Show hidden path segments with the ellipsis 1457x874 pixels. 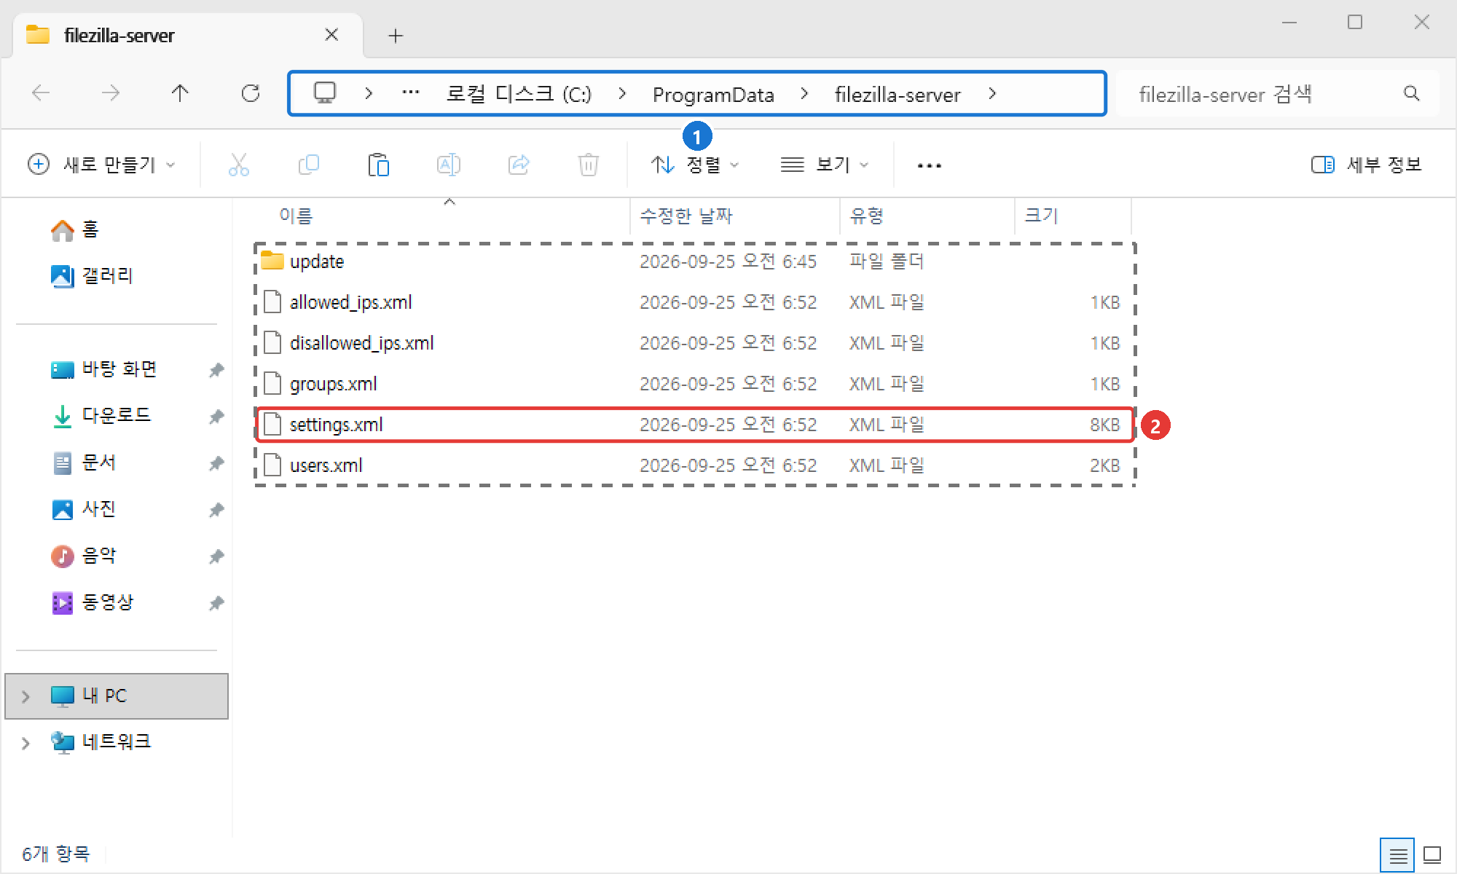coord(411,93)
